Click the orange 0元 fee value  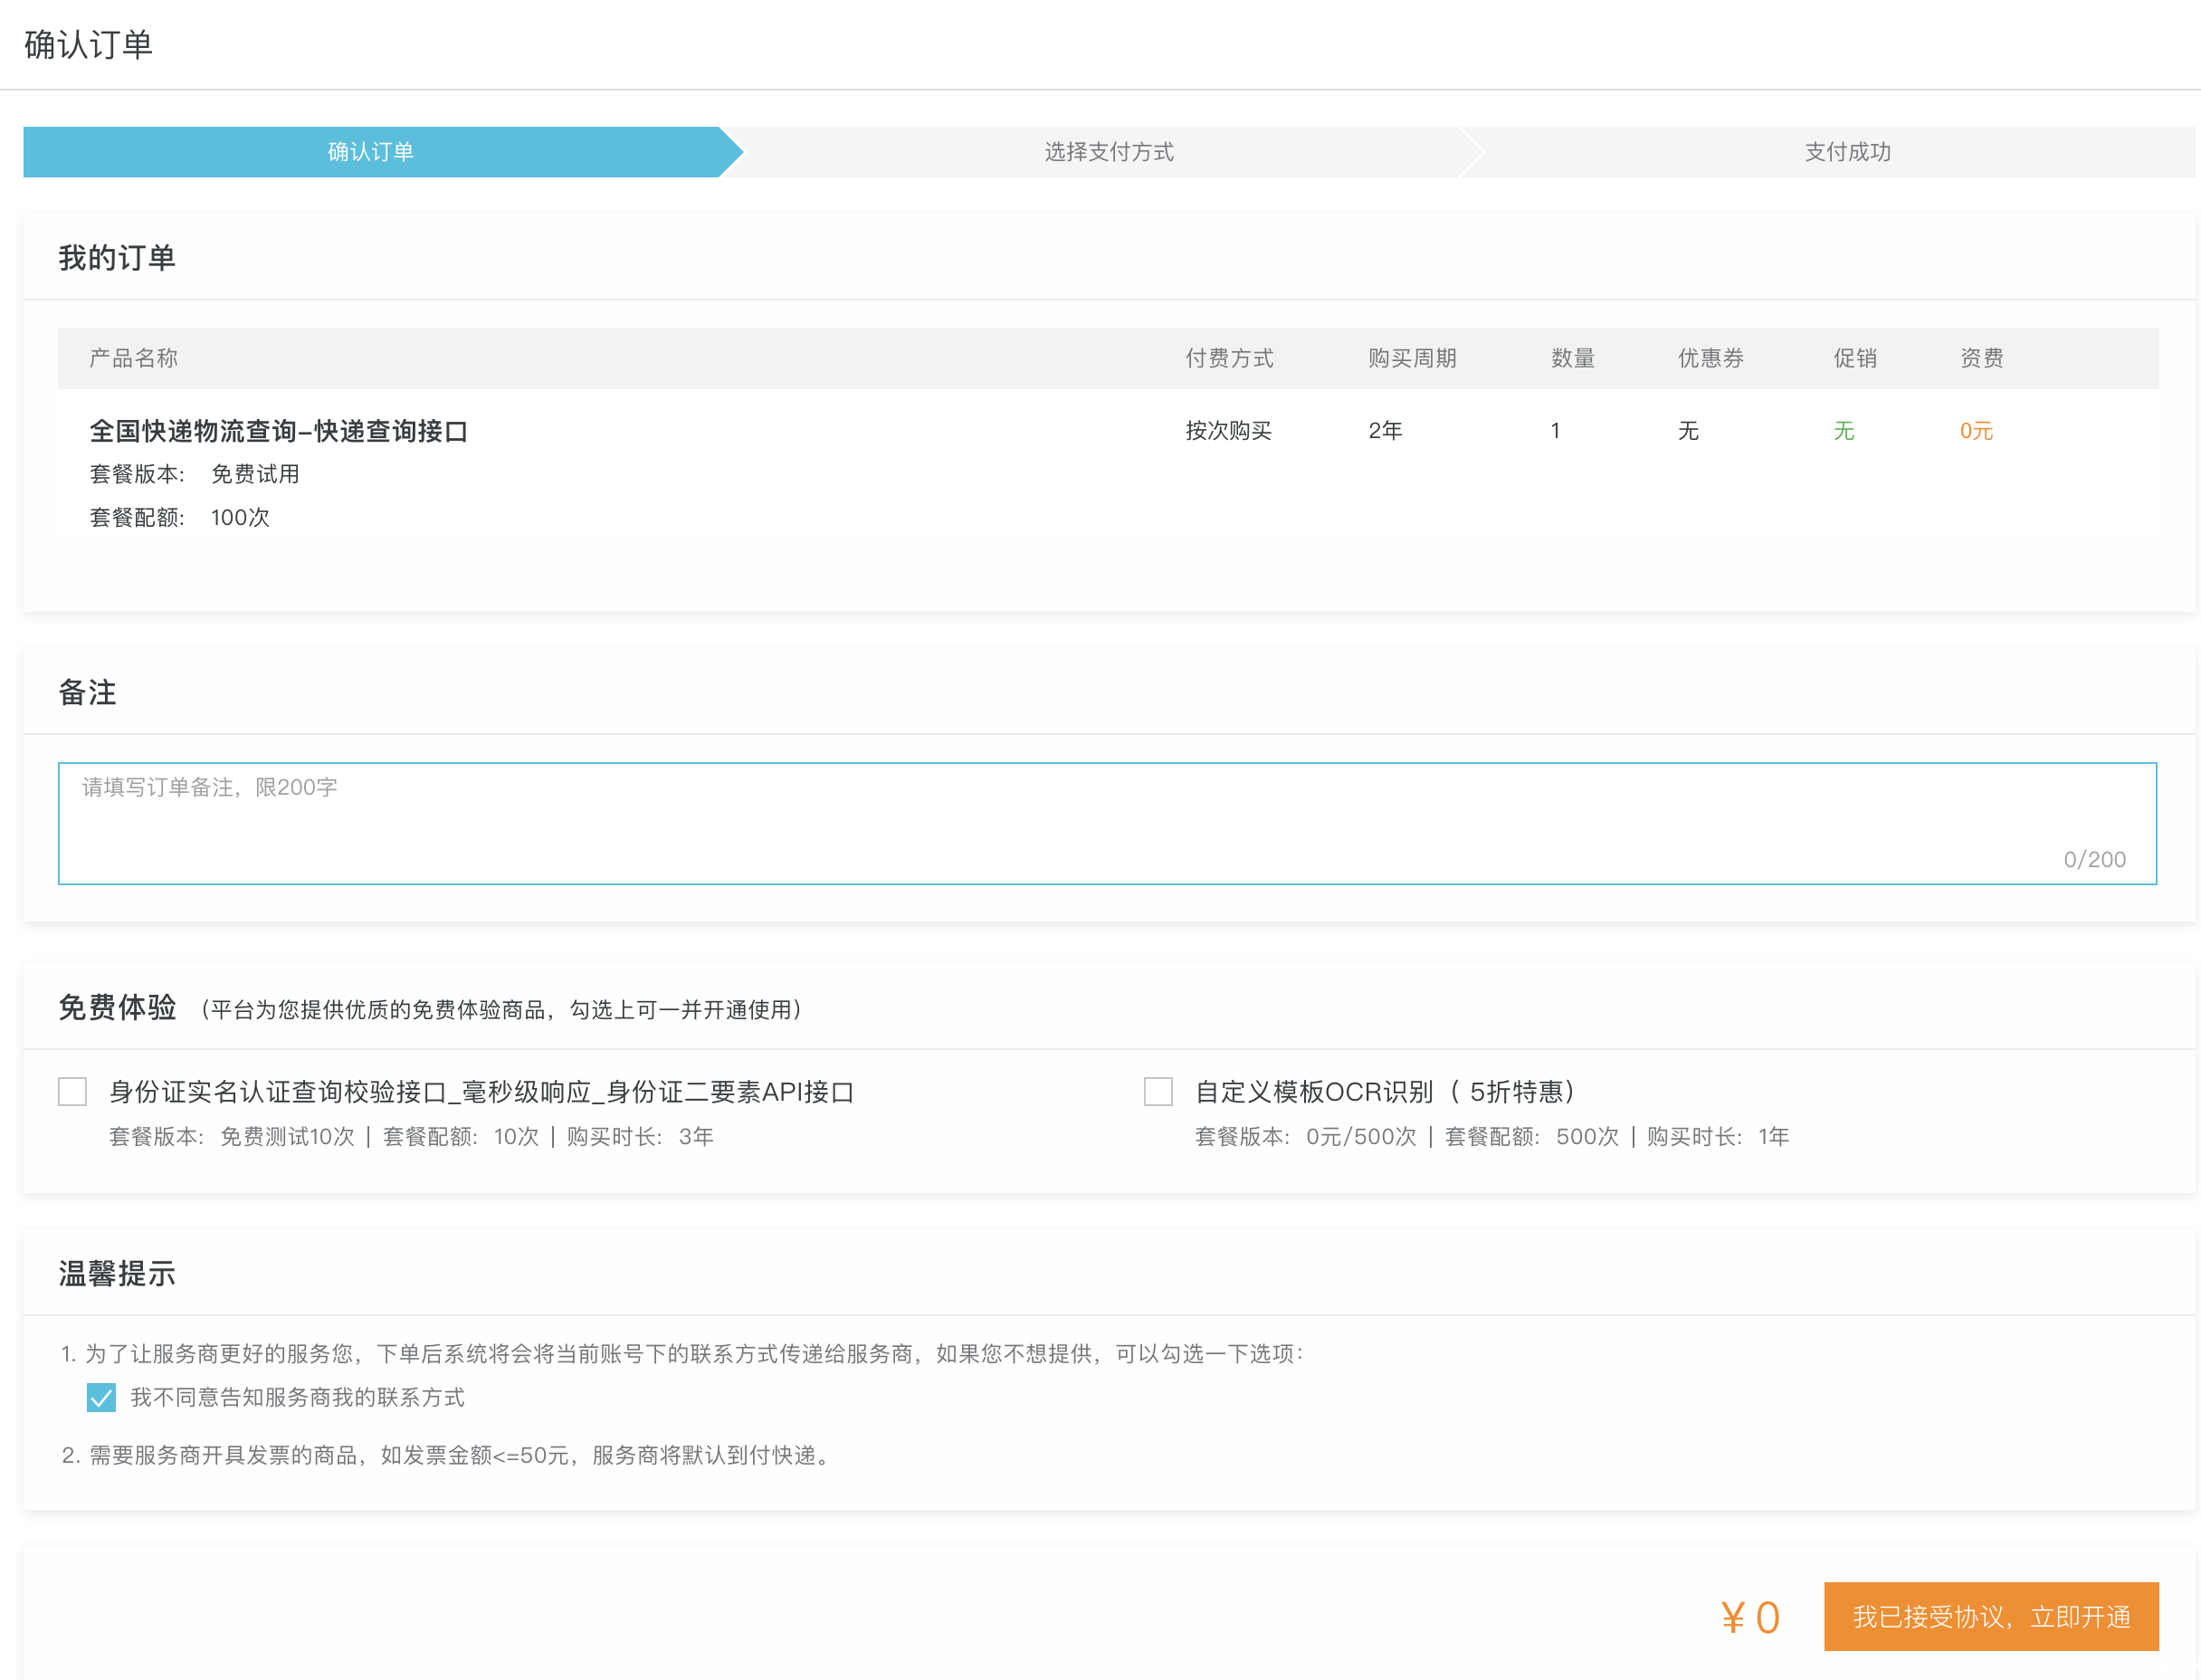pos(1975,431)
